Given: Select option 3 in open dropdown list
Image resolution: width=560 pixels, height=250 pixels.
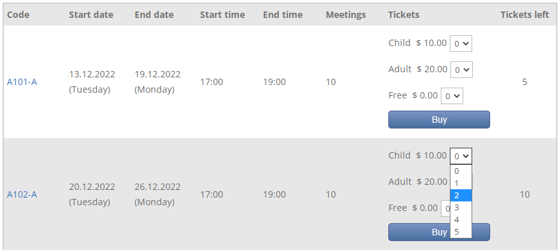Looking at the screenshot, I should [x=461, y=208].
